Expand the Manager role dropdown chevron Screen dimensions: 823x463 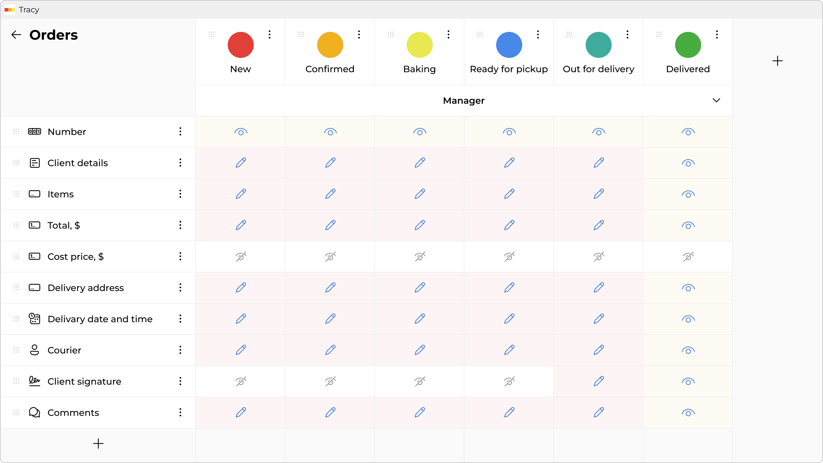(716, 100)
